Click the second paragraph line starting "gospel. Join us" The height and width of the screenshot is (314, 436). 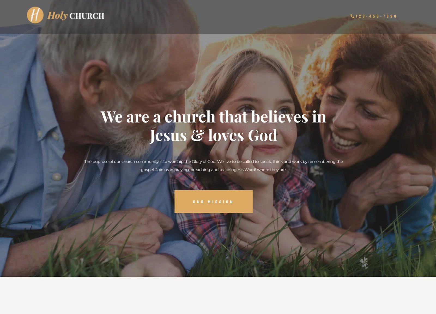[x=213, y=170]
